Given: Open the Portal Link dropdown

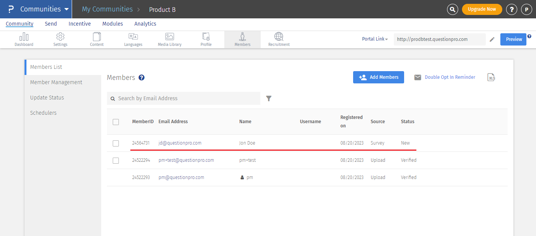Looking at the screenshot, I should (375, 39).
